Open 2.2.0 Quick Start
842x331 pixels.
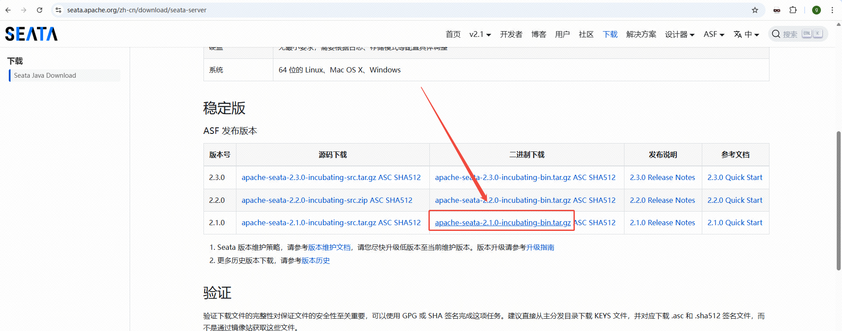pyautogui.click(x=735, y=200)
